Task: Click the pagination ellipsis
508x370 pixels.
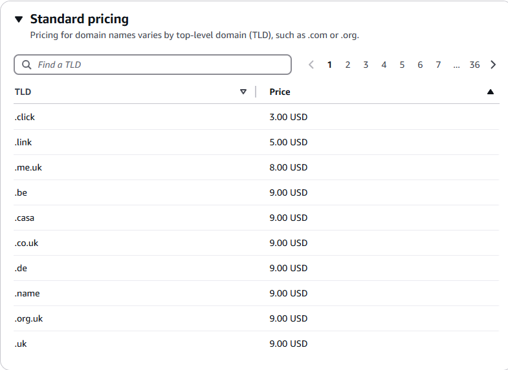Action: (x=456, y=66)
